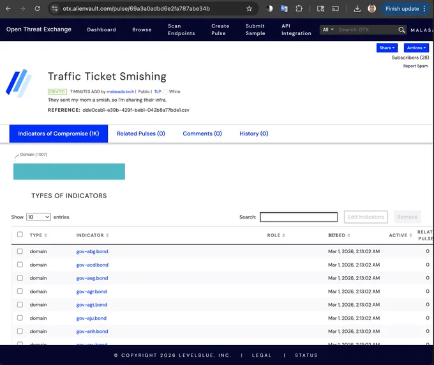Screen dimensions: 434x365
Task: Check the box for gov-abg.bond row
Action: tap(20, 251)
